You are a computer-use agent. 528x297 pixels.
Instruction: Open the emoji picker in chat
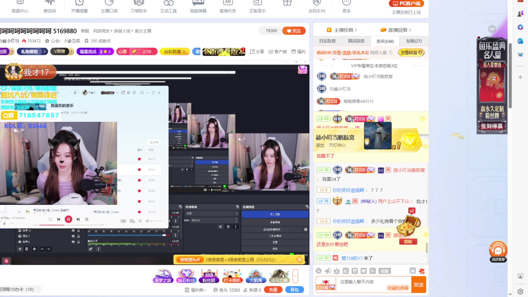(x=319, y=271)
